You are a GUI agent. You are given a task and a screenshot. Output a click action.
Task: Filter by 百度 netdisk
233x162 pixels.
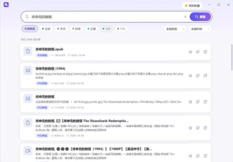click(46, 29)
